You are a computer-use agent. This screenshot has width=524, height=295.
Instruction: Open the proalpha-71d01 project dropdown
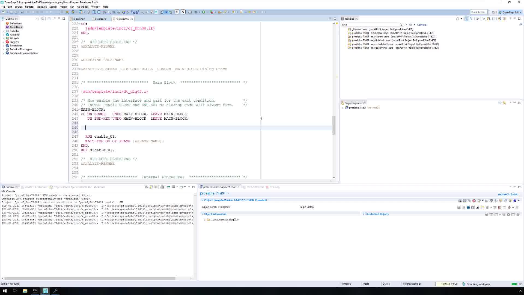(228, 193)
